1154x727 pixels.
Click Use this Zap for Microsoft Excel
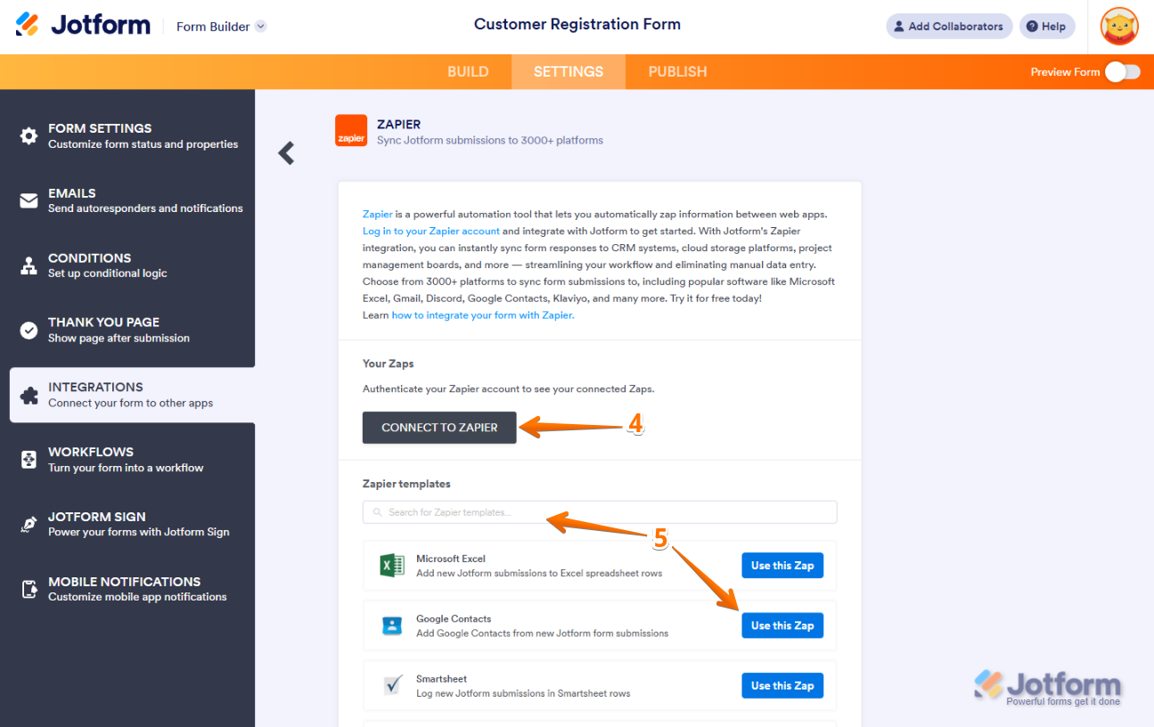tap(782, 566)
